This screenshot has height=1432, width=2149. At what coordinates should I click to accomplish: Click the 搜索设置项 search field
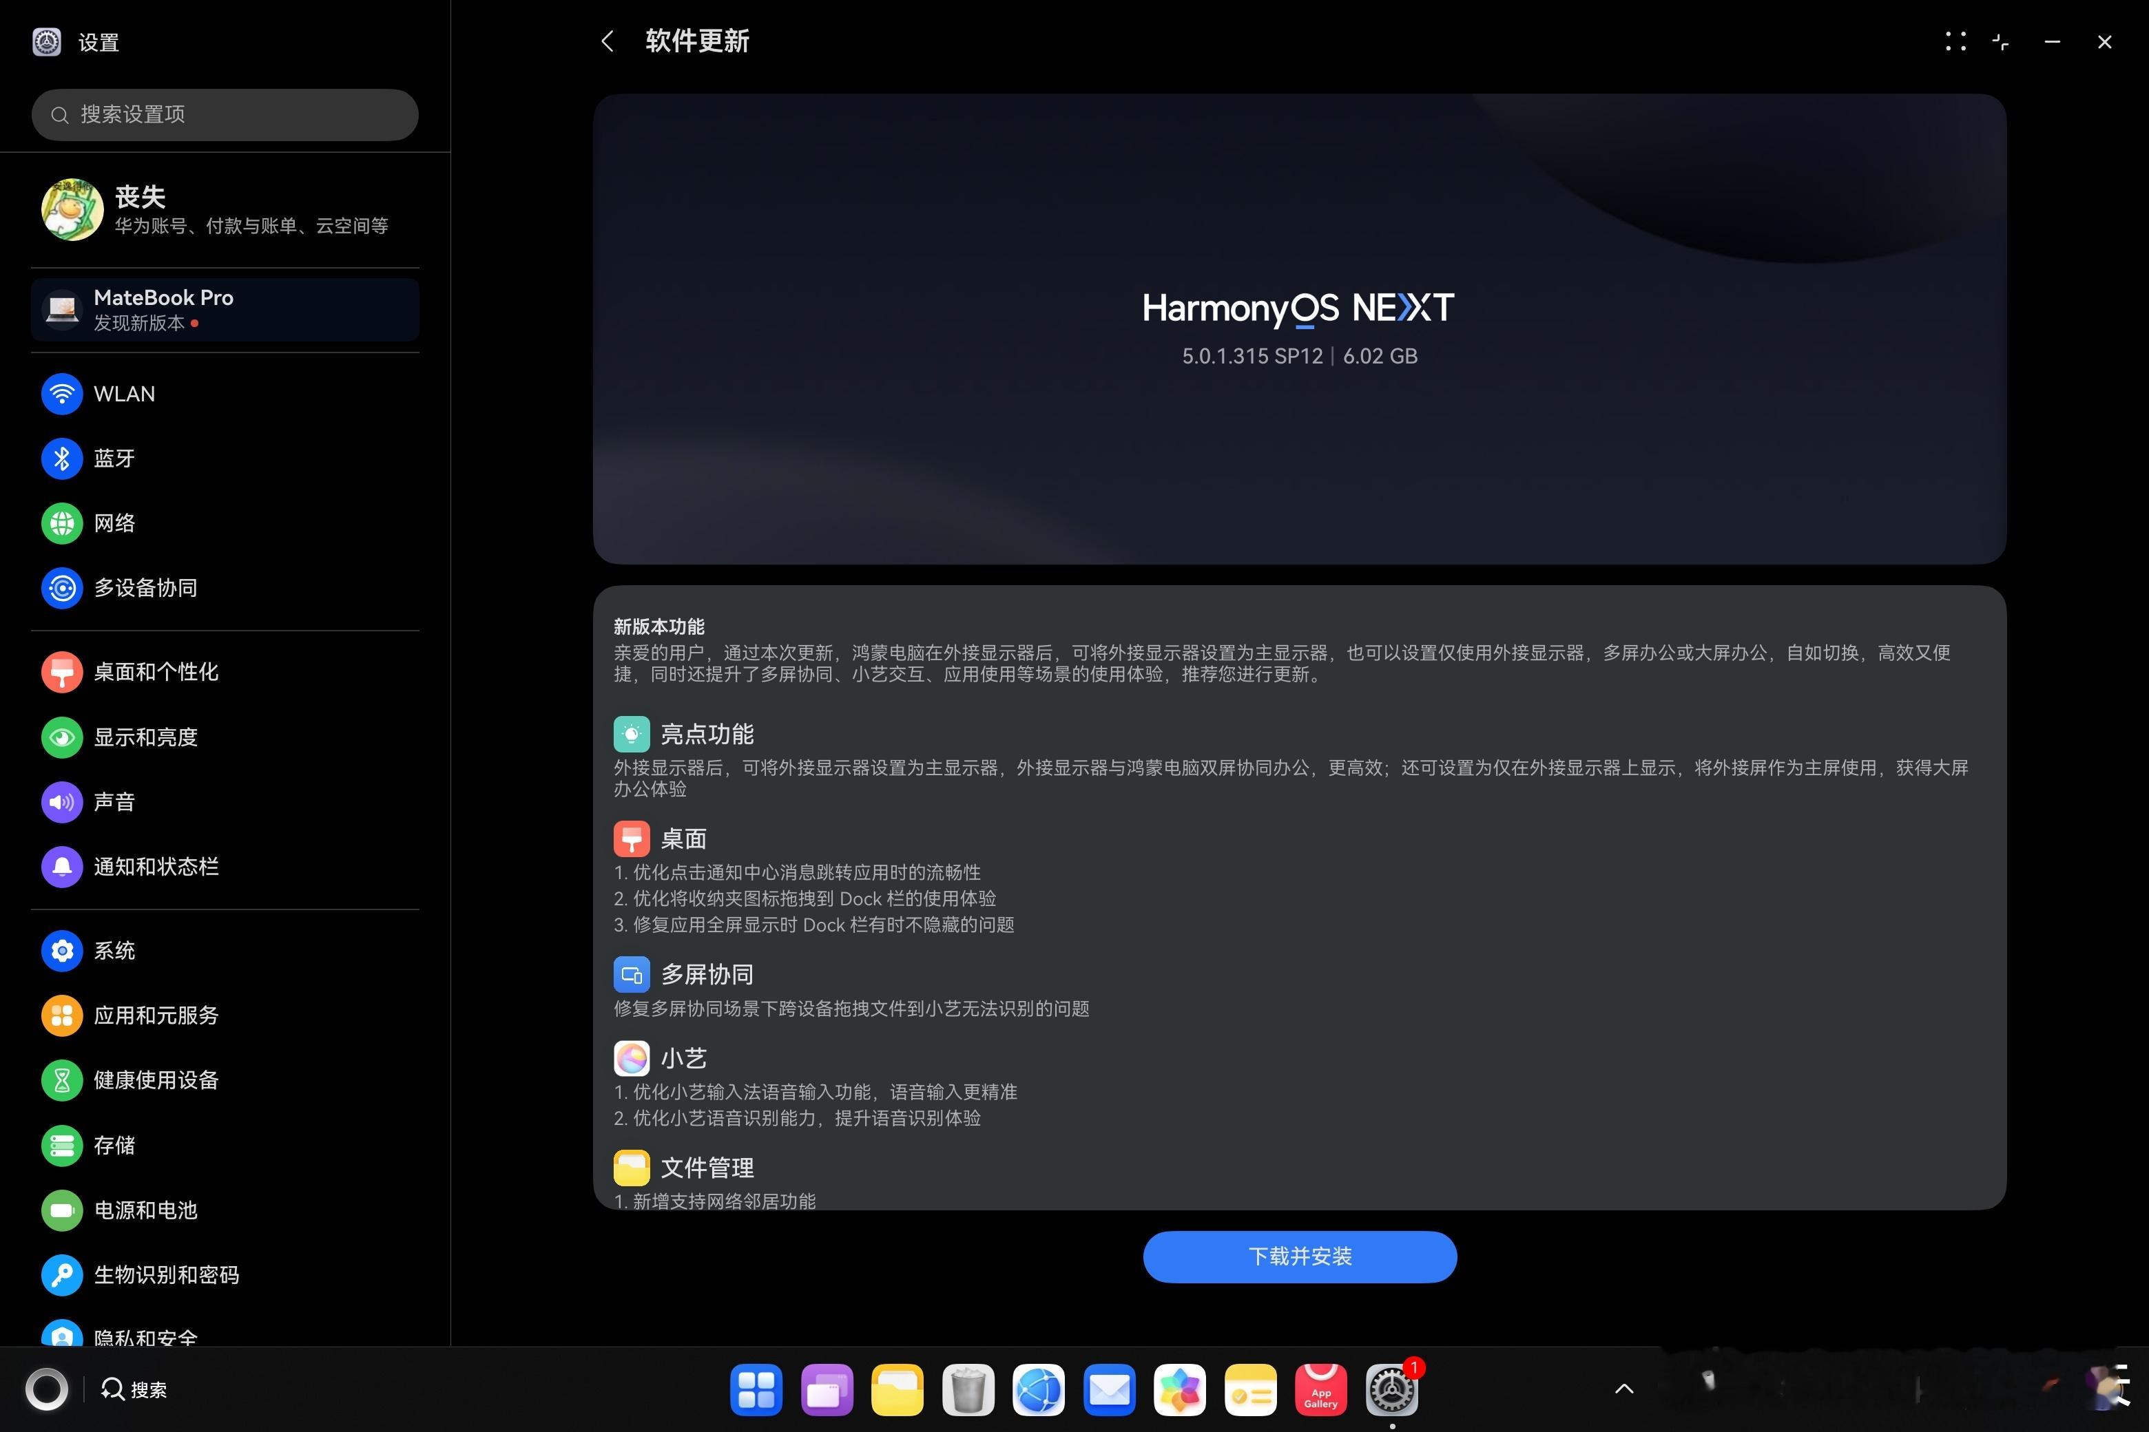click(x=225, y=114)
